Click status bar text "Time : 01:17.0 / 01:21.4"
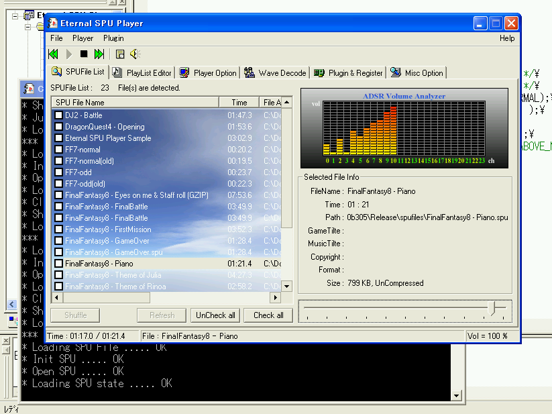This screenshot has width=552, height=414. tap(87, 336)
